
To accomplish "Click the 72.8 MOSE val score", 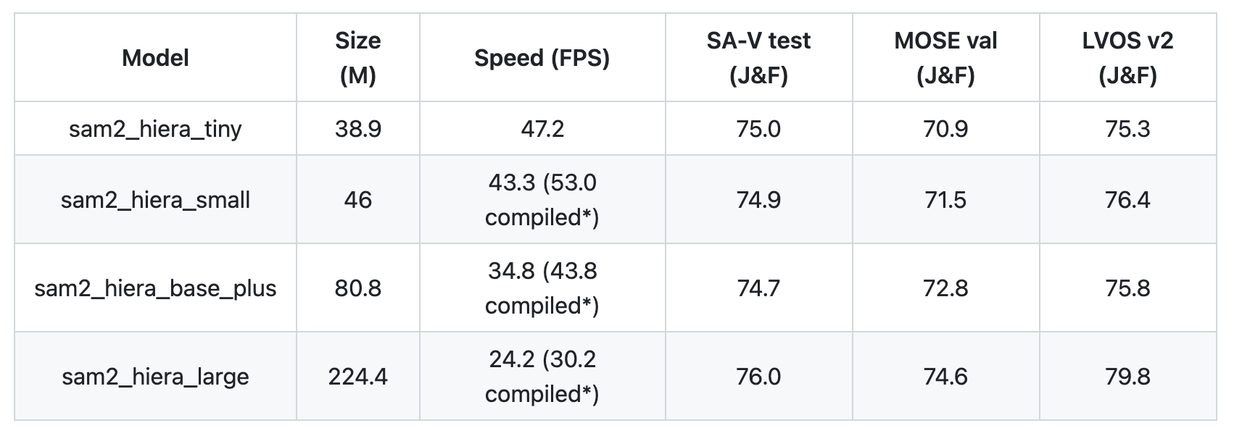I will click(945, 288).
